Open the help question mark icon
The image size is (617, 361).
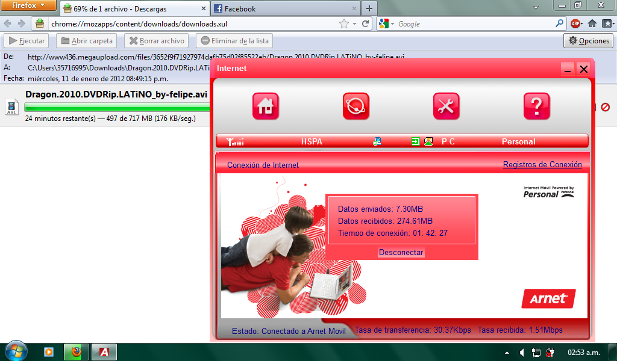pos(537,106)
